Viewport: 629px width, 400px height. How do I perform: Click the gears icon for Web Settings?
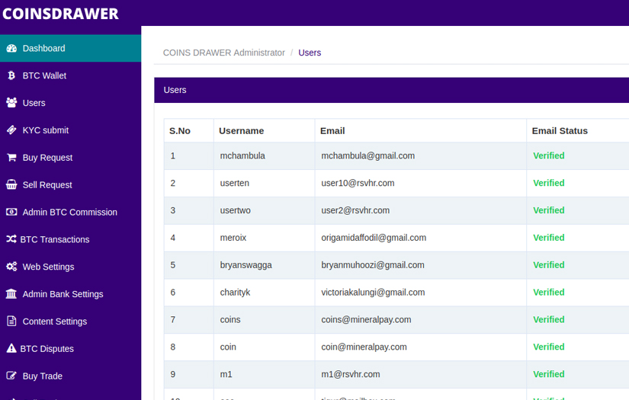11,267
